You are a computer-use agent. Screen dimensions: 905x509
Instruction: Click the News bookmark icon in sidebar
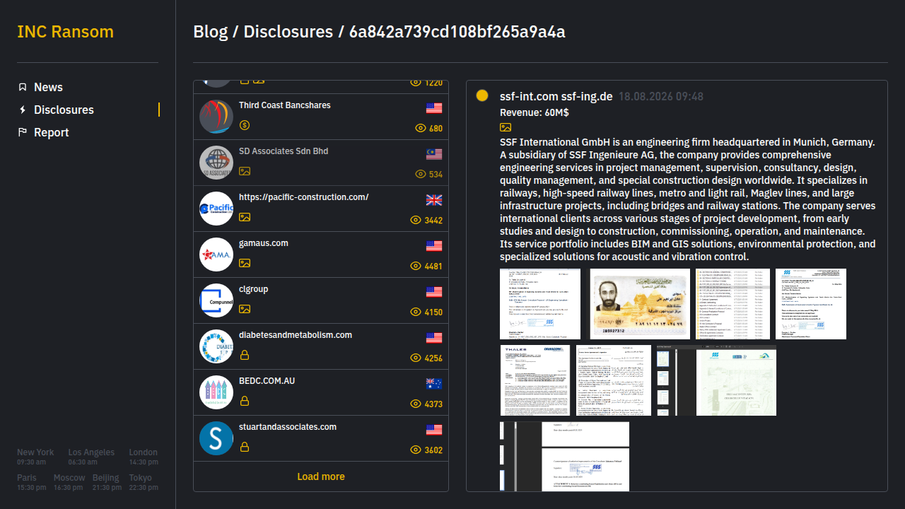(x=23, y=87)
